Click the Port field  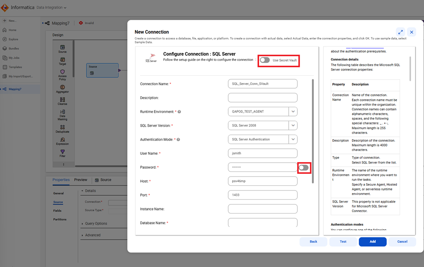(263, 195)
